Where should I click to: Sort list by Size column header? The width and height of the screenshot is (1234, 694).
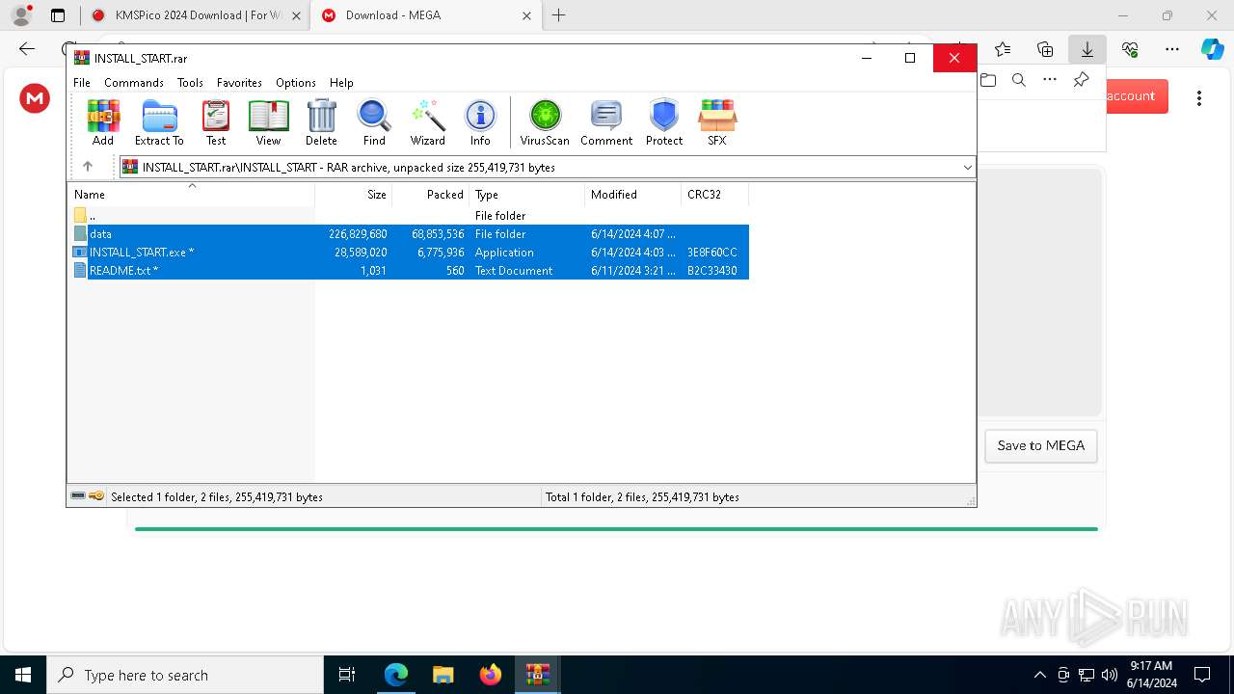coord(353,194)
